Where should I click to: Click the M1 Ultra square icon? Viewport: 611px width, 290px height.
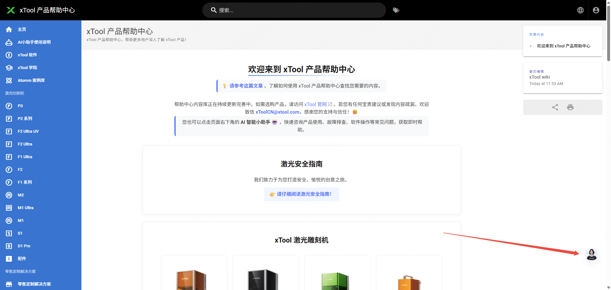pos(9,208)
